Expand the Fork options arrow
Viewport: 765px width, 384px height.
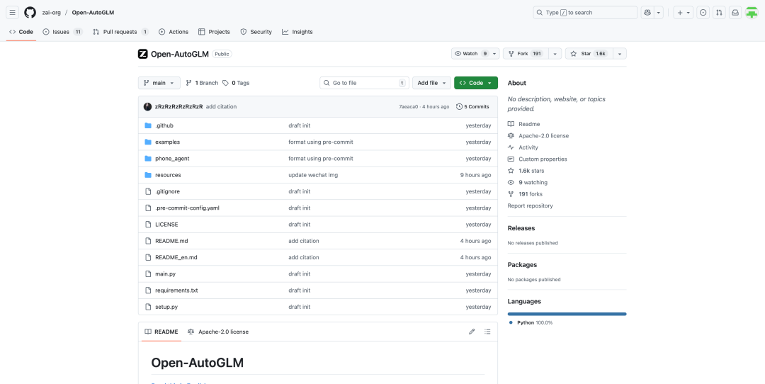[555, 54]
